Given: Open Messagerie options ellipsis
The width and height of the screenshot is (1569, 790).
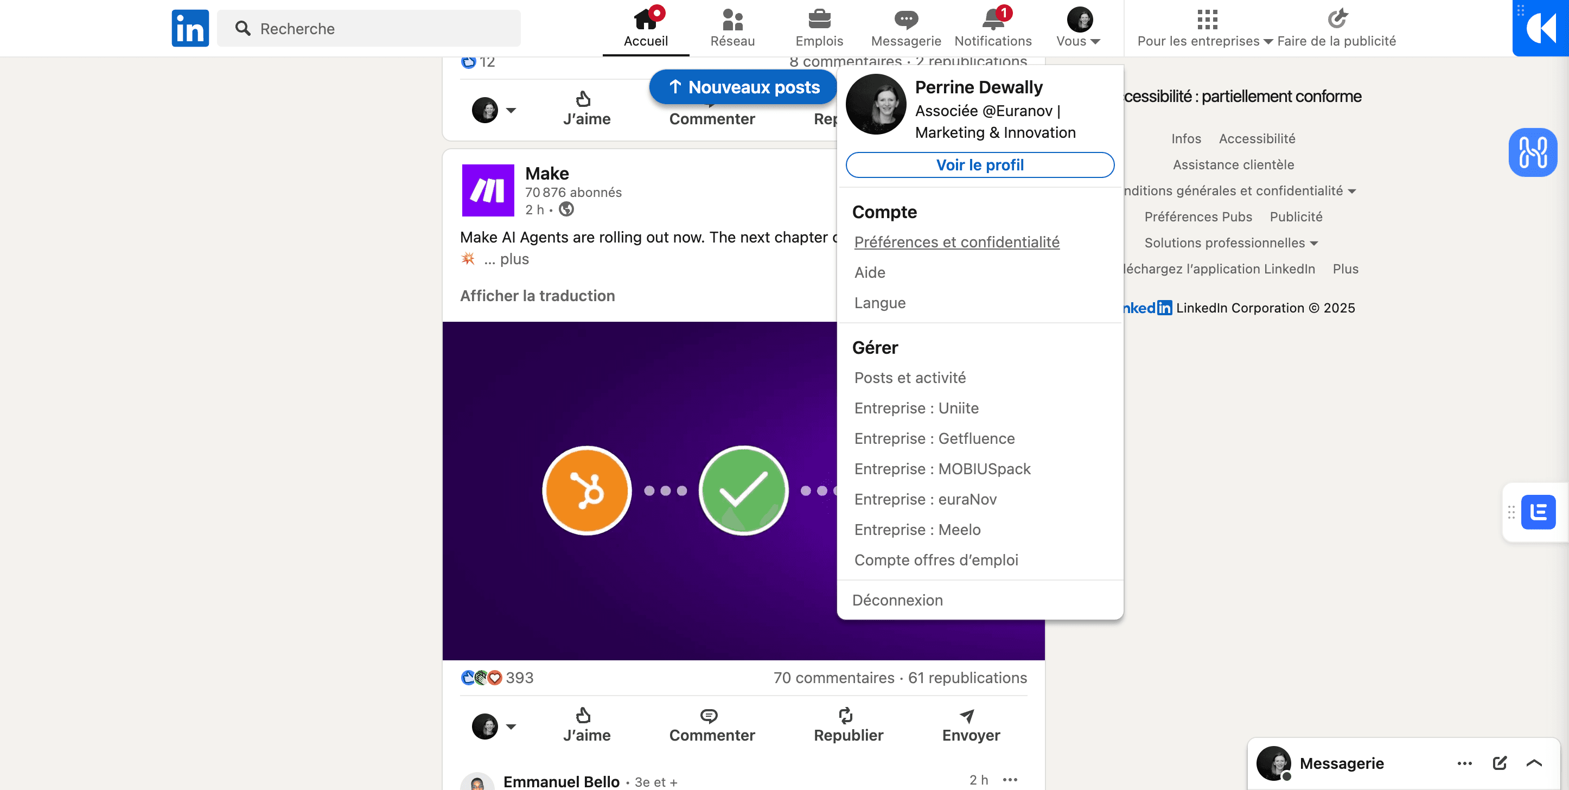Looking at the screenshot, I should 1464,763.
